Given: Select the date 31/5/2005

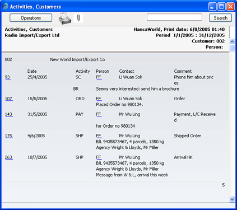Looking at the screenshot, I should point(37,114).
